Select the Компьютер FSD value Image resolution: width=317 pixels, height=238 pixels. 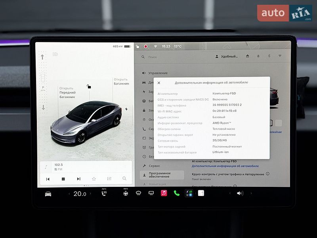click(x=224, y=93)
